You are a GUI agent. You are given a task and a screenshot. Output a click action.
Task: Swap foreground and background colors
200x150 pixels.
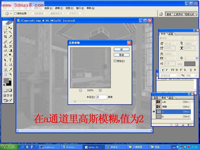coord(11,79)
